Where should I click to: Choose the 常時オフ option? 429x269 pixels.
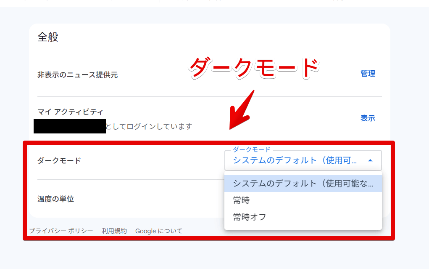click(303, 217)
